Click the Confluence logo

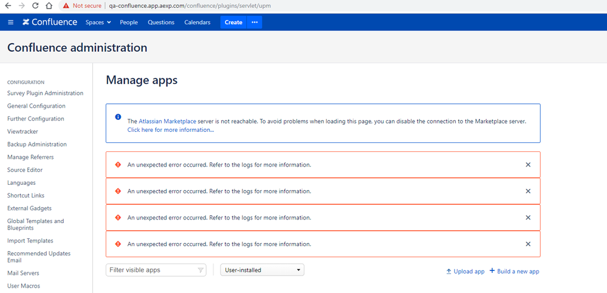50,22
